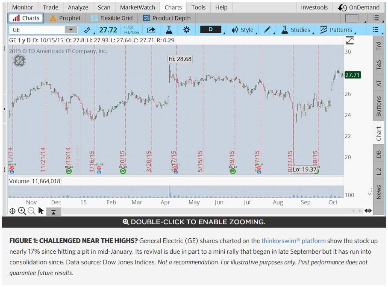The width and height of the screenshot is (388, 287).
Task: Open the Monitor tab
Action: point(23,7)
